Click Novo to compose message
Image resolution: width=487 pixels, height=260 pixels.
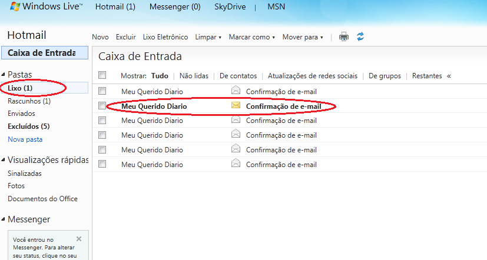(100, 37)
